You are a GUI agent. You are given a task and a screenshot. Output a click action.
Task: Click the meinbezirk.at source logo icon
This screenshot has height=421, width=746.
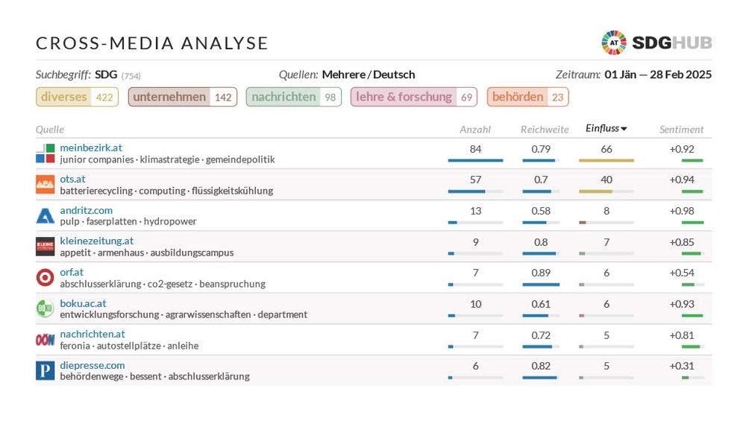pyautogui.click(x=46, y=153)
